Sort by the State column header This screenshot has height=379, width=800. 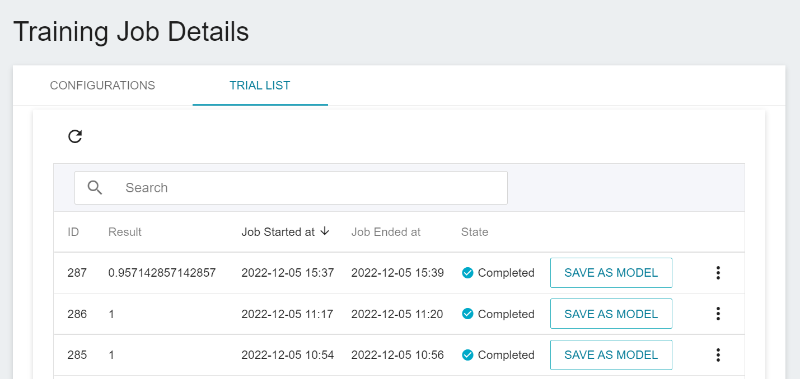[475, 232]
